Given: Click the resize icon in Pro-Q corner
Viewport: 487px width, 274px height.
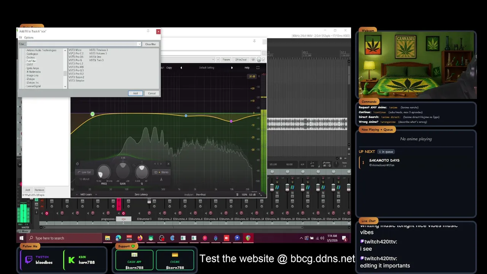Looking at the screenshot, I should pos(261,194).
